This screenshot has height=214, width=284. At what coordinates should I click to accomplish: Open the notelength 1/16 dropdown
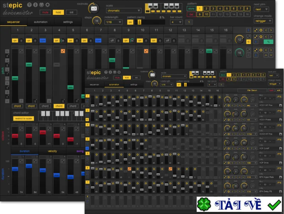point(113,22)
